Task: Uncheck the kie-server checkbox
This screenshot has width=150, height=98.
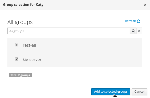Action: coord(17,59)
